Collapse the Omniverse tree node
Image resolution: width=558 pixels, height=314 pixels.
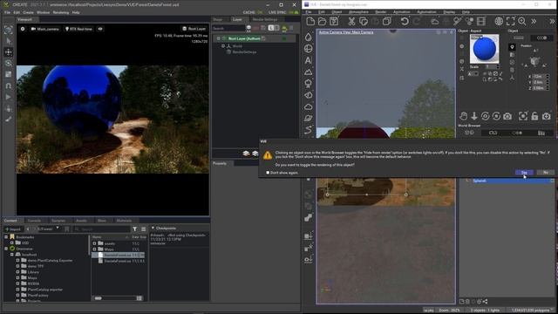6,249
